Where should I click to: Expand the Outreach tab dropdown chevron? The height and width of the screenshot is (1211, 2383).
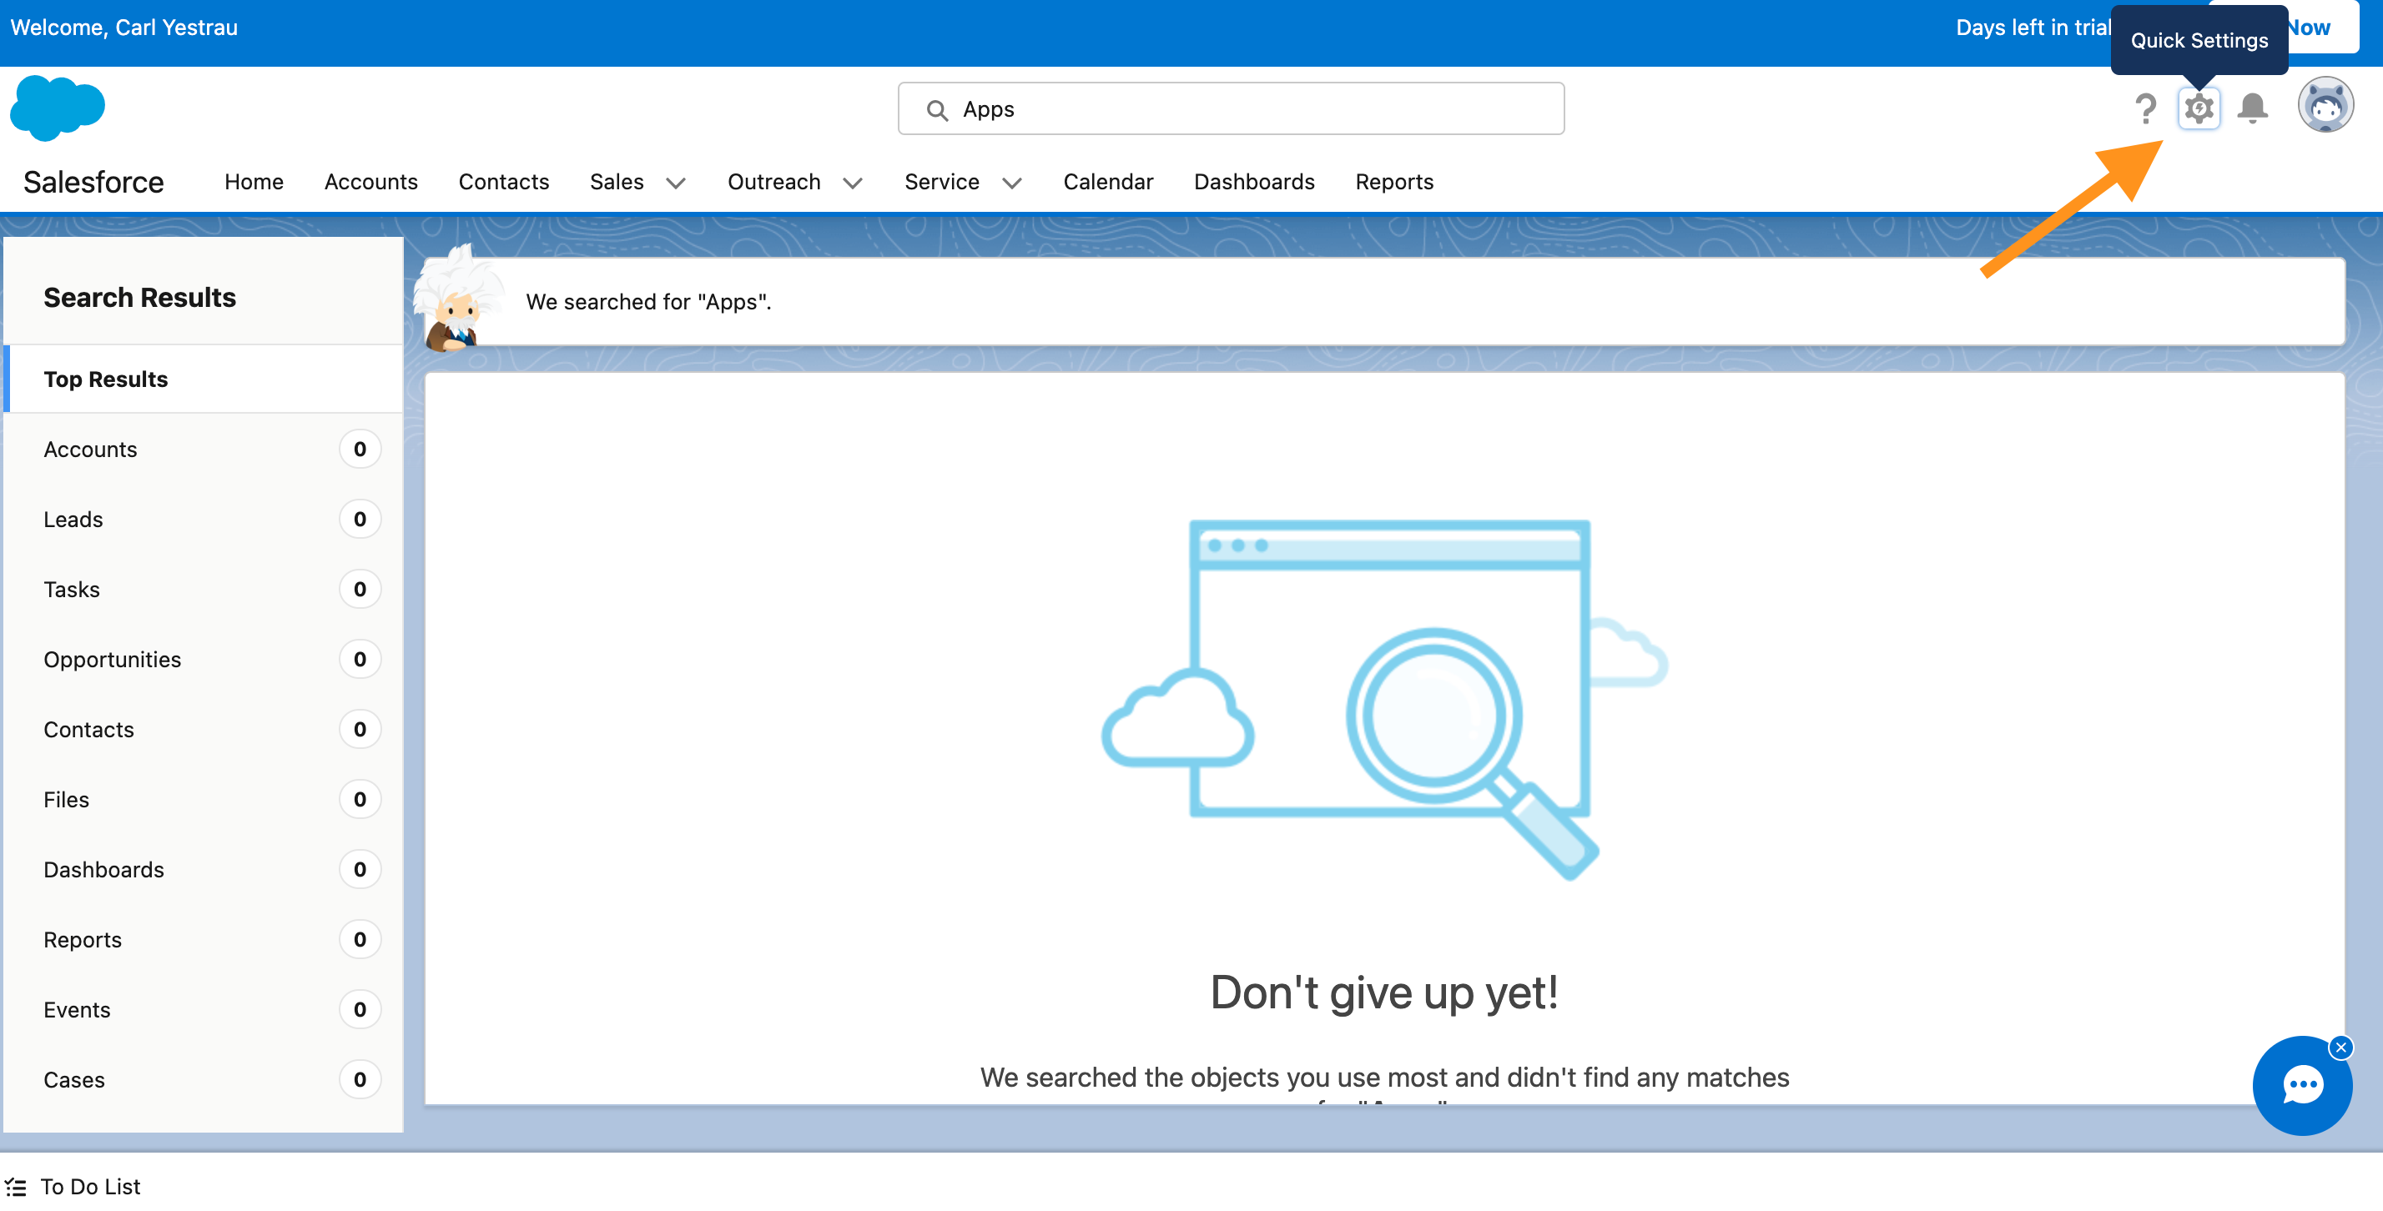point(853,183)
